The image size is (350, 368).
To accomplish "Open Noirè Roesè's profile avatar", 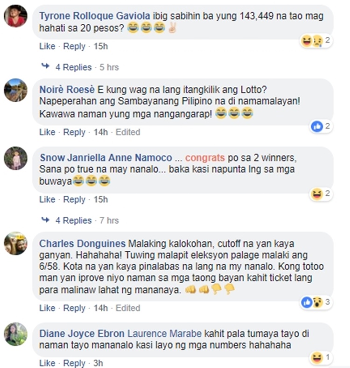I will 15,90.
